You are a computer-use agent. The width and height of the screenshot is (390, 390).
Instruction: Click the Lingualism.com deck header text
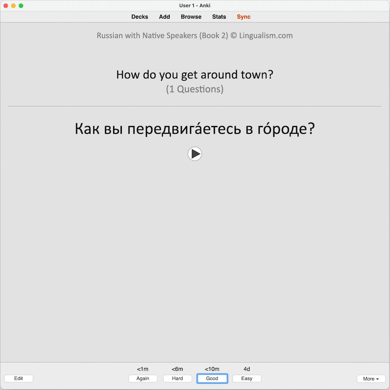click(x=195, y=35)
